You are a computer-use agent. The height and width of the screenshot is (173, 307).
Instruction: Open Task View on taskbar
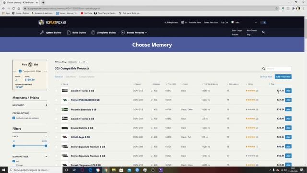pyautogui.click(x=74, y=170)
